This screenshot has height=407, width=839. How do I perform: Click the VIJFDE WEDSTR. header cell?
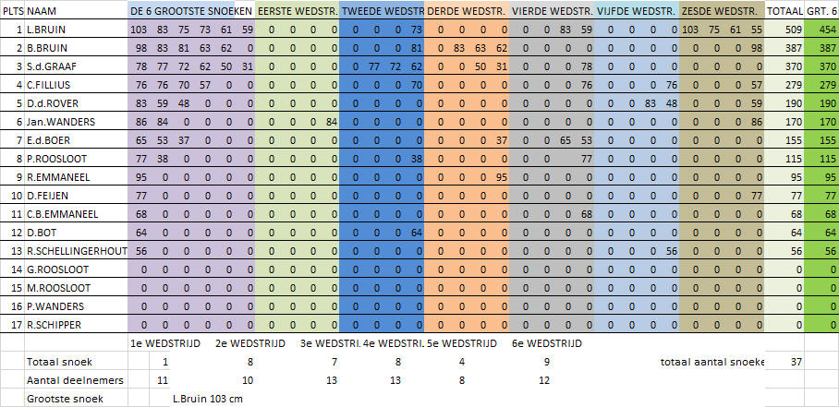click(x=637, y=11)
